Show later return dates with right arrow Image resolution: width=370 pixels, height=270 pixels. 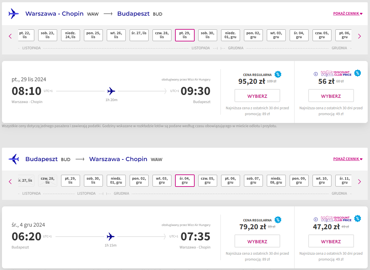point(359,181)
